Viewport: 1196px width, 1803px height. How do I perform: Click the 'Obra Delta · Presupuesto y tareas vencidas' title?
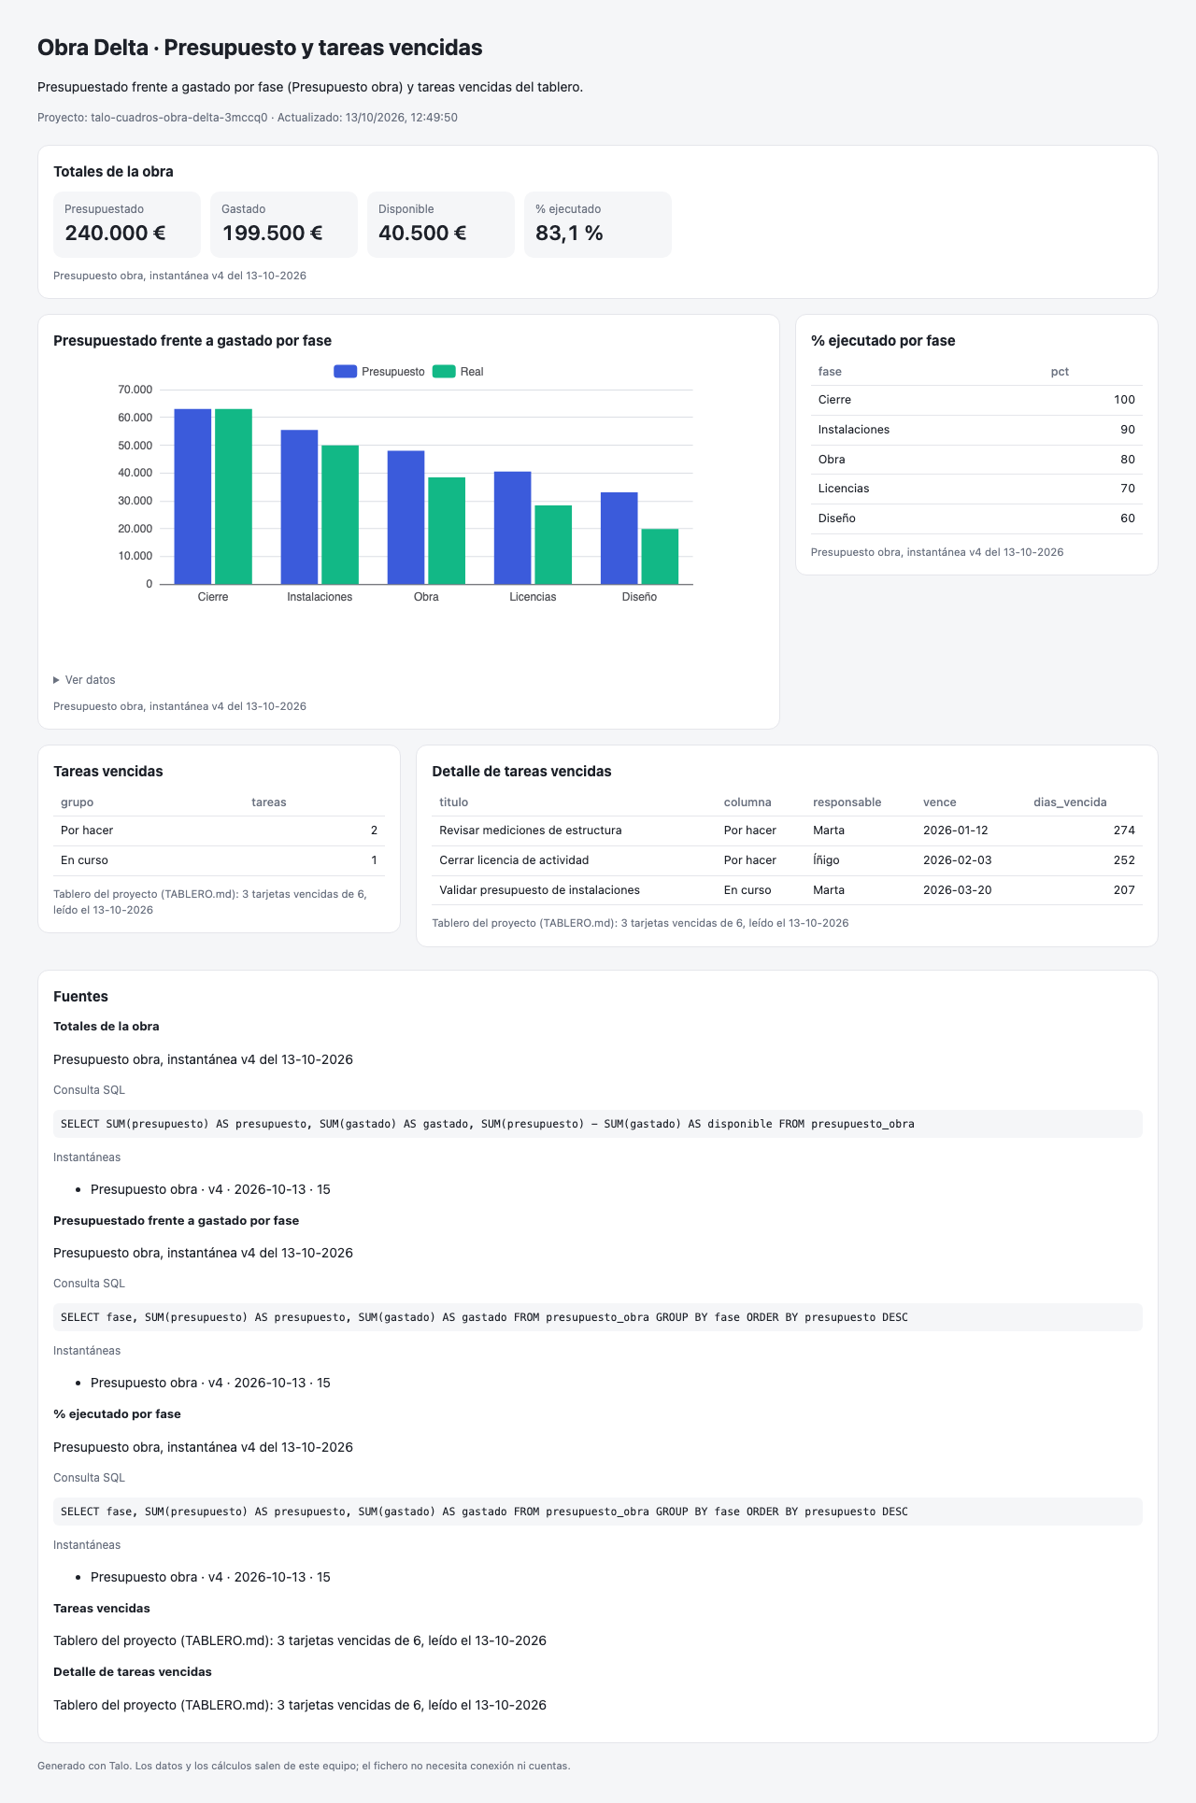coord(260,48)
